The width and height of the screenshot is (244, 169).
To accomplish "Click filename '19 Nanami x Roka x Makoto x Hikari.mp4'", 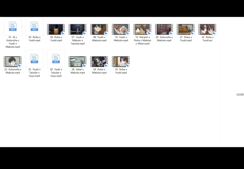I will coord(142,41).
